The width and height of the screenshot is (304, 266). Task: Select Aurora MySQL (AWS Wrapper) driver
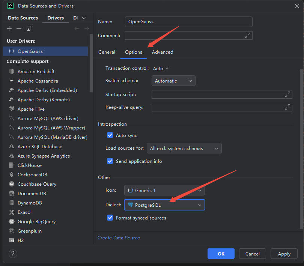[45, 128]
